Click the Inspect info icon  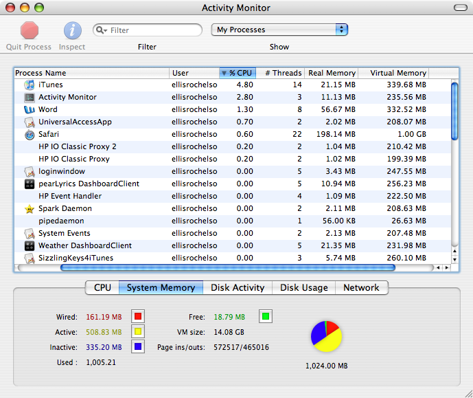72,30
